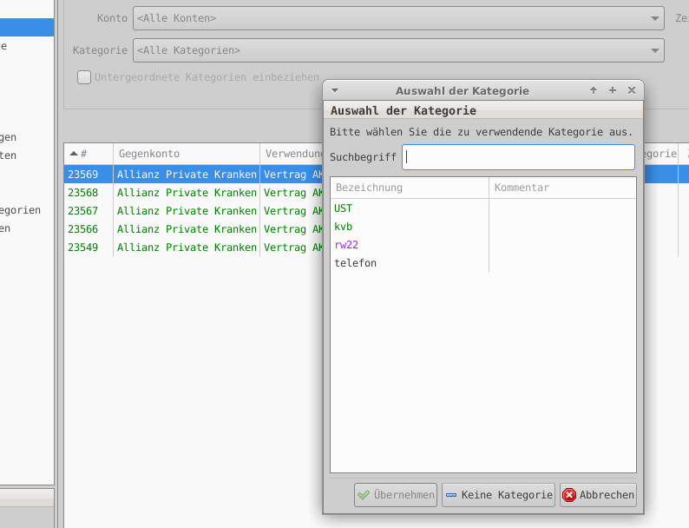The width and height of the screenshot is (689, 528).
Task: Close the Auswahl der Kategorie dialog
Action: click(x=632, y=90)
